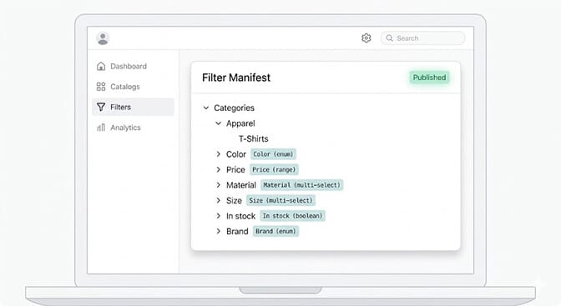Click the Catalogs grid icon

coord(101,87)
